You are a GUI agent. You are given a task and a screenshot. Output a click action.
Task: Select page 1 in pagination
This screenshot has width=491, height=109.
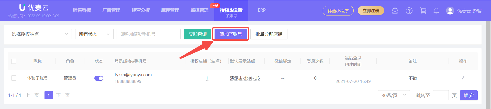(49, 95)
